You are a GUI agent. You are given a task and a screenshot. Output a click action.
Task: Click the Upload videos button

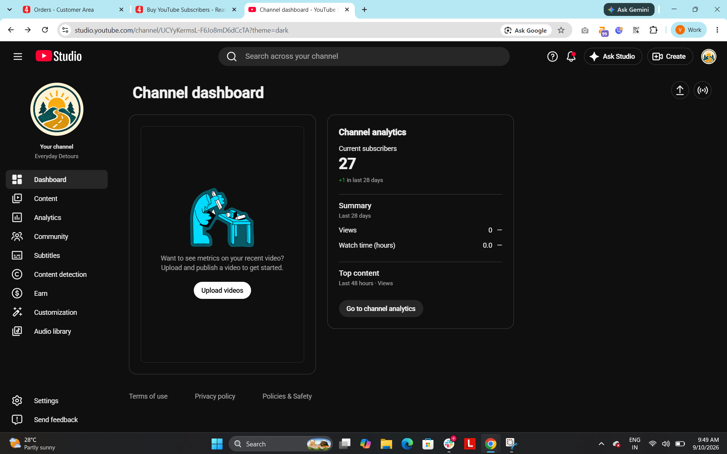222,290
